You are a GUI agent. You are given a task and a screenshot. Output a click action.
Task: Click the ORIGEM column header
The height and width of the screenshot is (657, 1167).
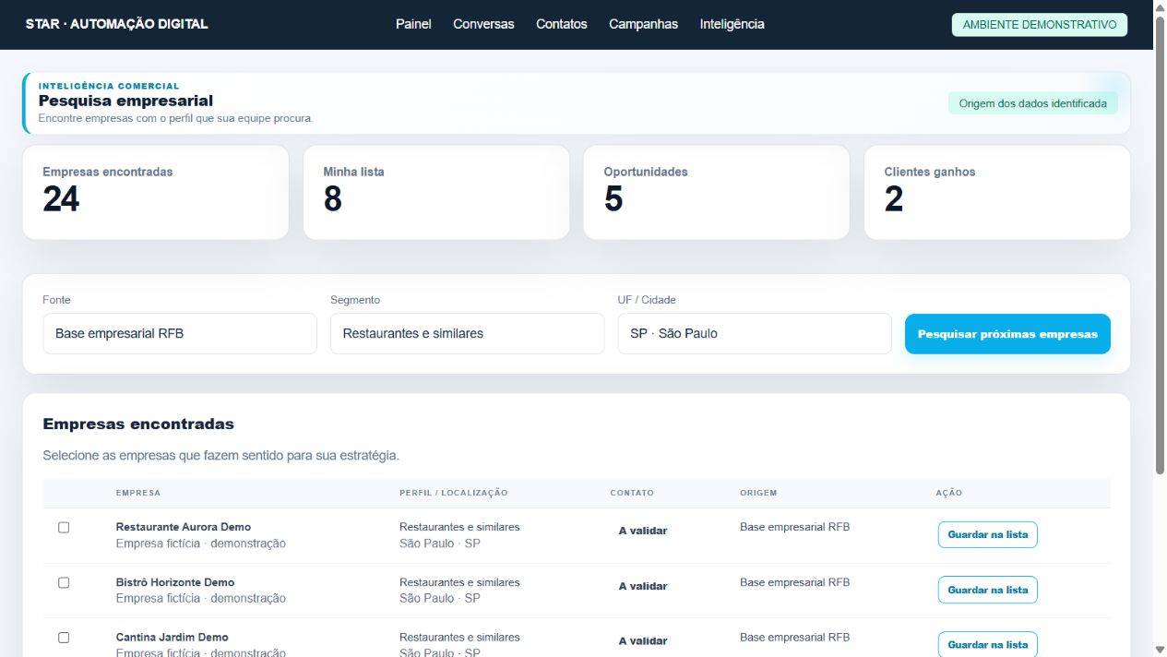tap(758, 493)
